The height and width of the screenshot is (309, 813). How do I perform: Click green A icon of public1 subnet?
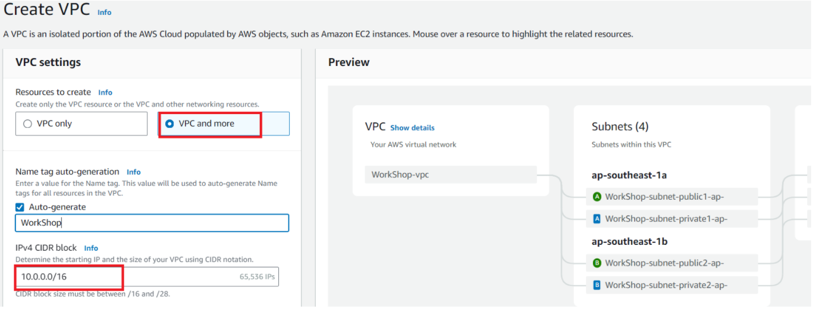pyautogui.click(x=597, y=197)
